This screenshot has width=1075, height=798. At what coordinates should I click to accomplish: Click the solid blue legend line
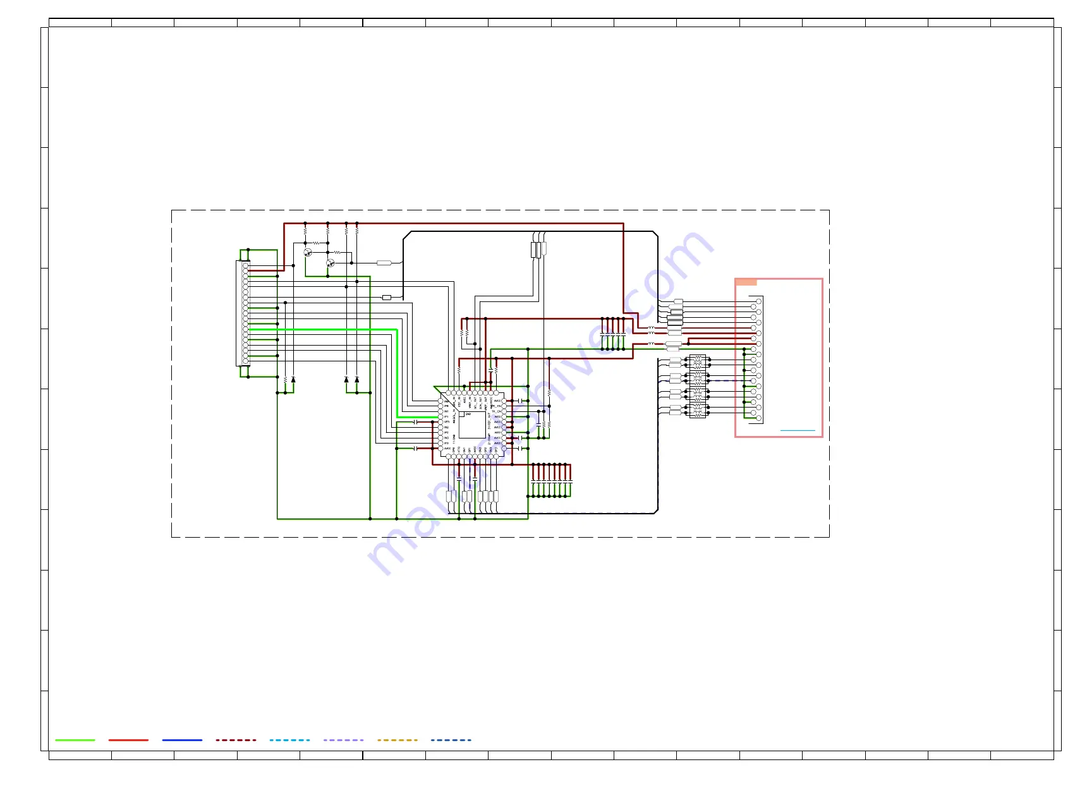click(182, 740)
